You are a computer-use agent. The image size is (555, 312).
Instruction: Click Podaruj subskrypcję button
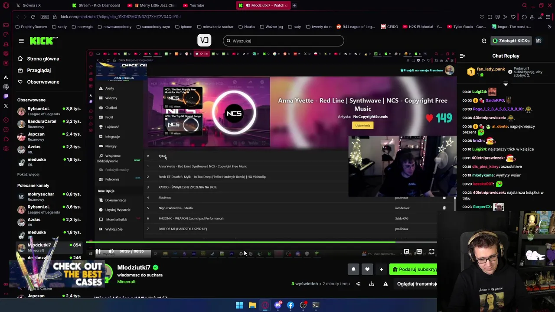pos(413,269)
